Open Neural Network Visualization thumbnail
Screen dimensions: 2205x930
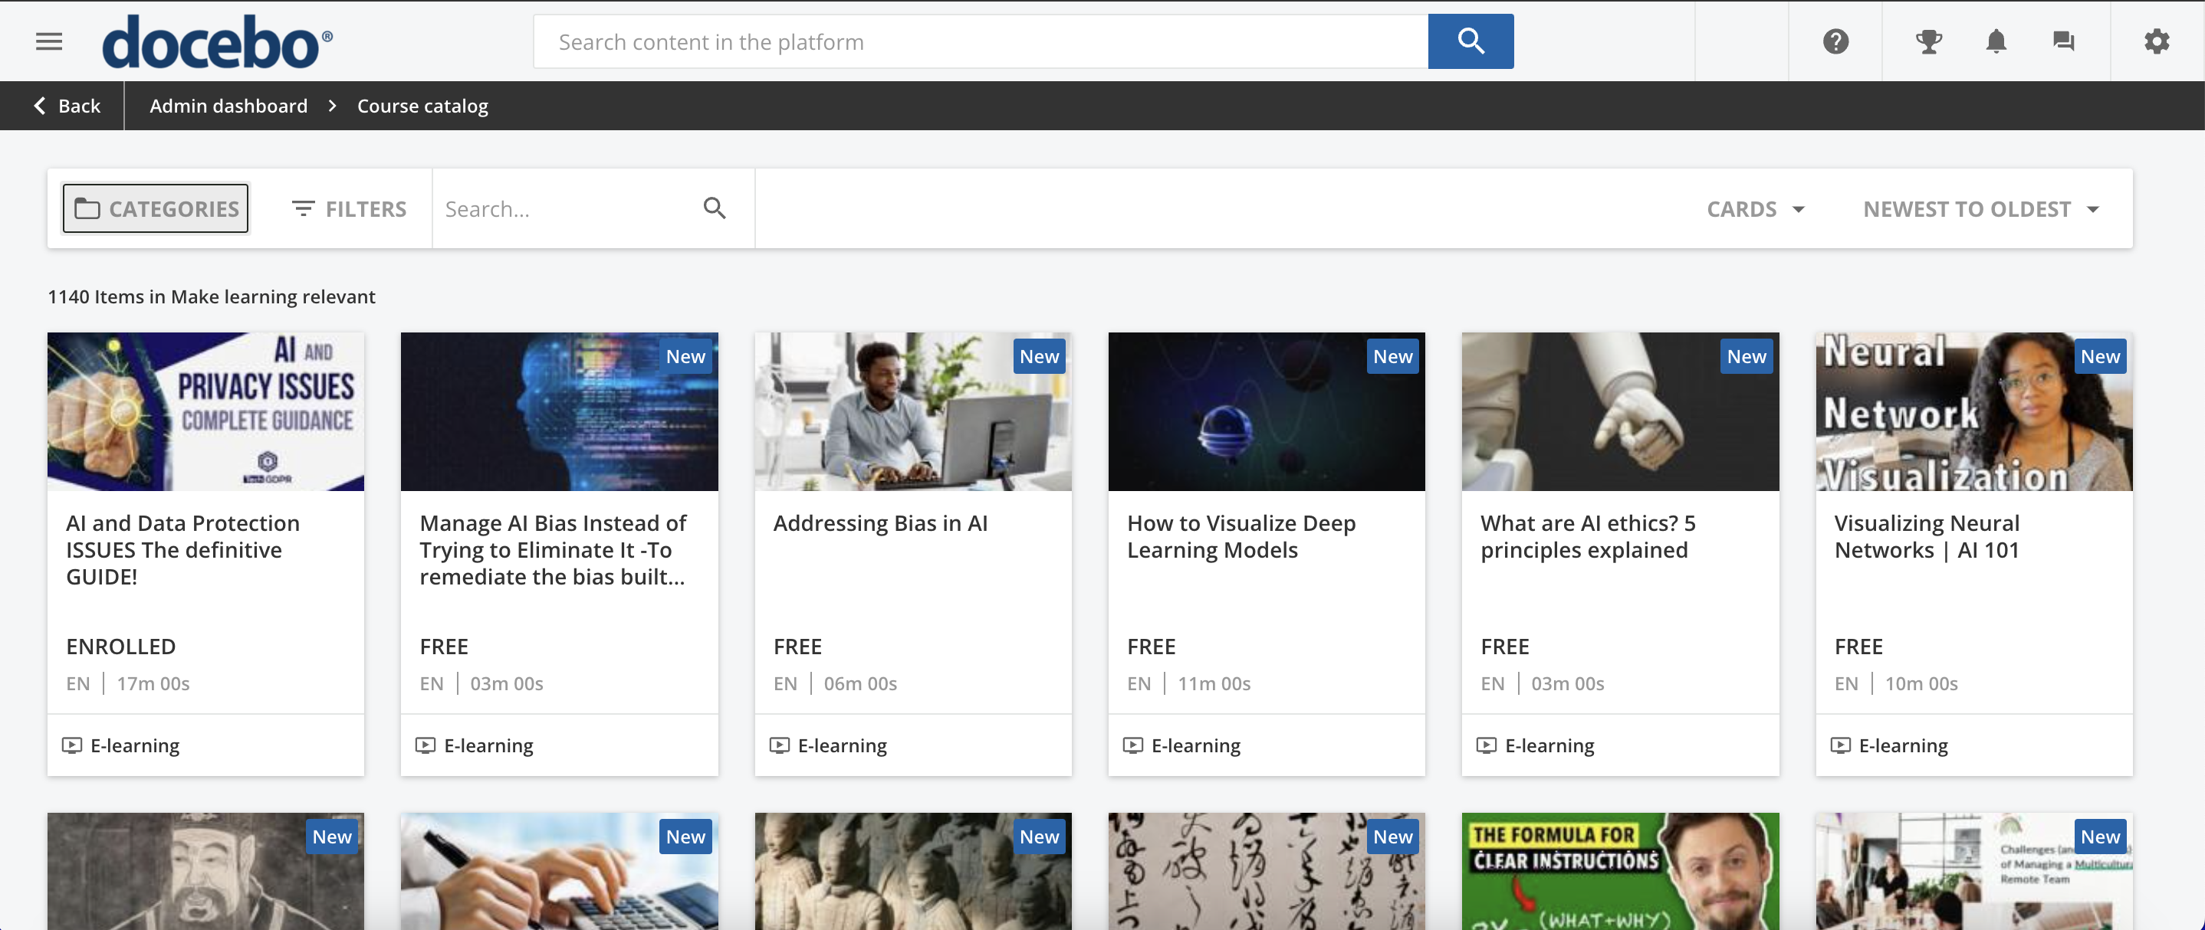(1974, 411)
